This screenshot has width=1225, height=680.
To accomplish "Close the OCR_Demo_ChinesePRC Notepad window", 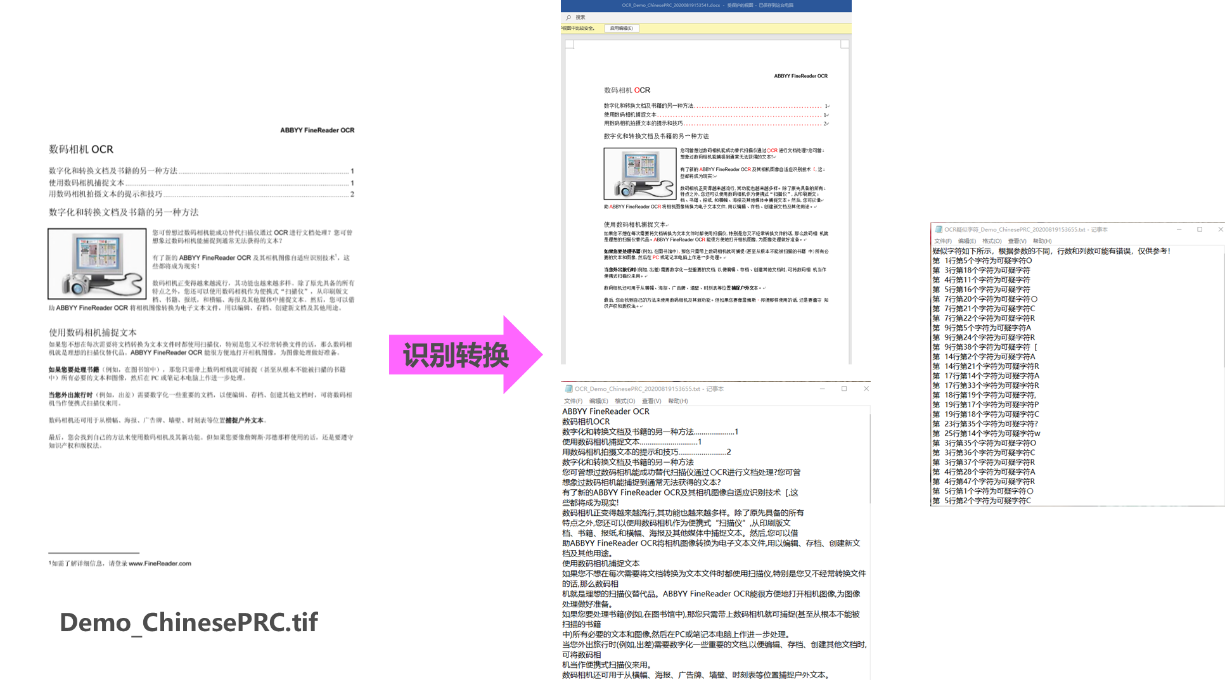I will click(x=866, y=388).
